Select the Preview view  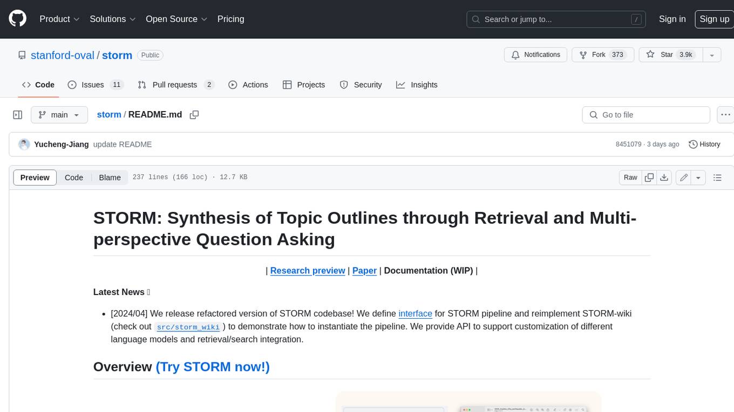pos(35,177)
